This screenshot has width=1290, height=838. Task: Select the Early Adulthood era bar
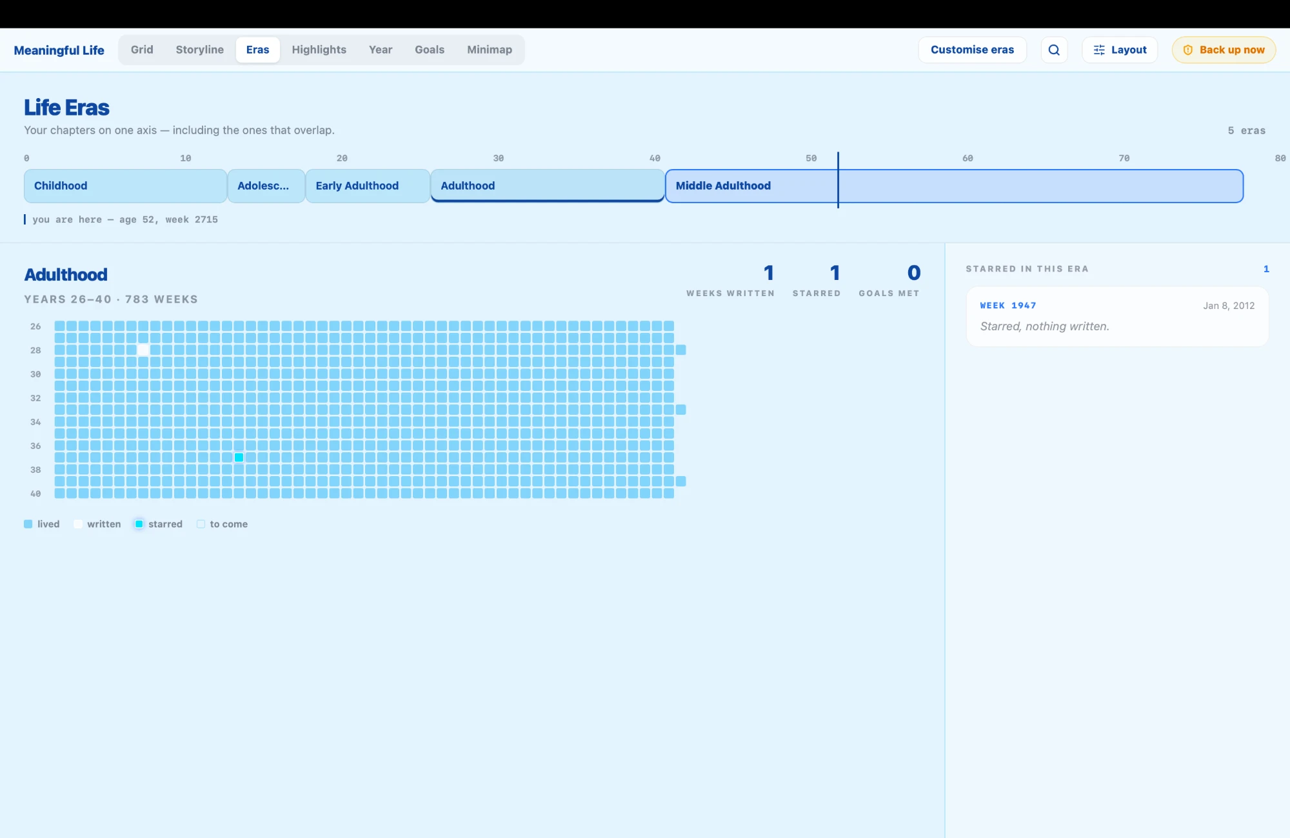368,186
